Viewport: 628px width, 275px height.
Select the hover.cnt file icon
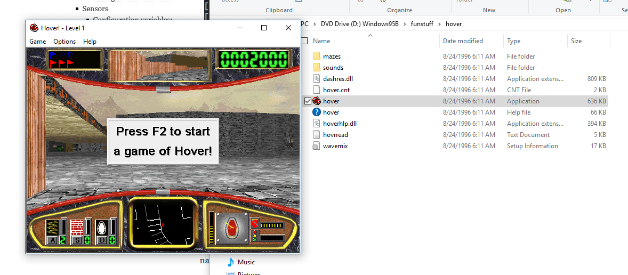coord(317,90)
